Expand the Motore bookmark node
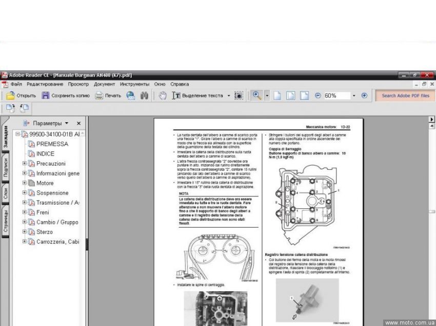This screenshot has width=436, height=326. [24, 183]
